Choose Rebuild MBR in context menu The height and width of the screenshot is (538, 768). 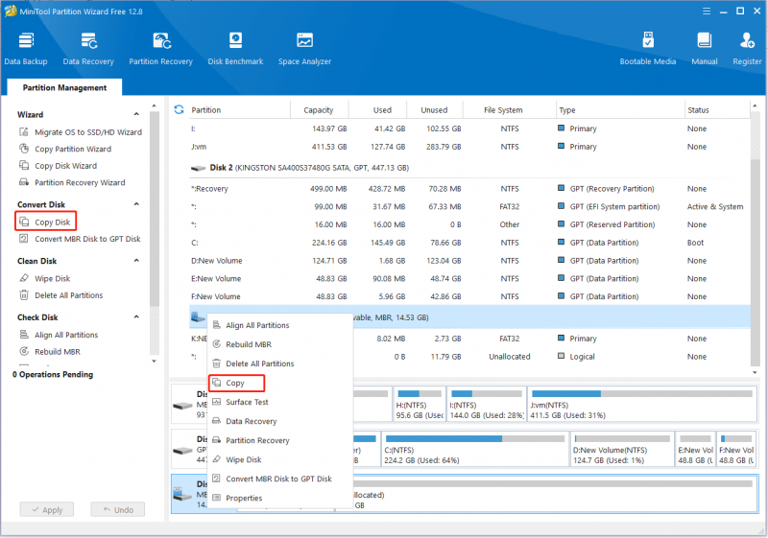280,344
